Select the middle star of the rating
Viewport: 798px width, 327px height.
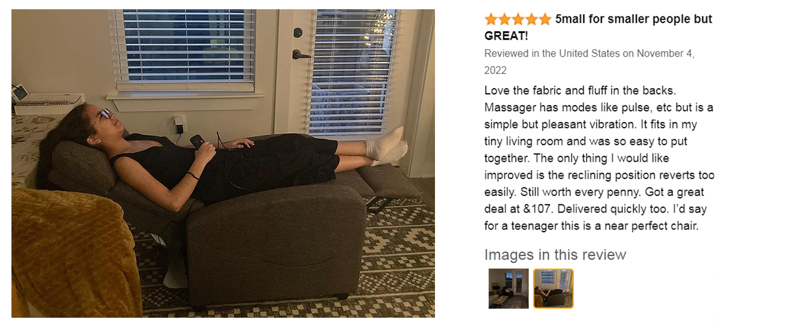tap(518, 20)
